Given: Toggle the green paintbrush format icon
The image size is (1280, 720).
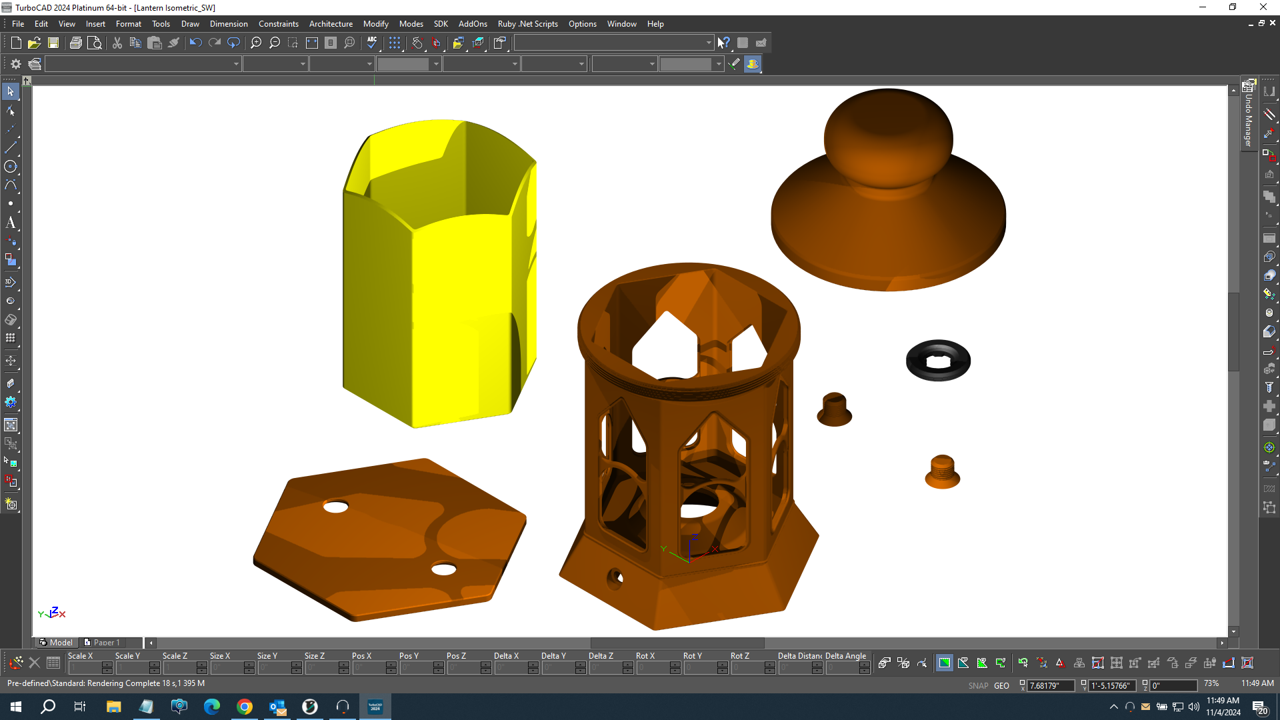Looking at the screenshot, I should coord(734,64).
